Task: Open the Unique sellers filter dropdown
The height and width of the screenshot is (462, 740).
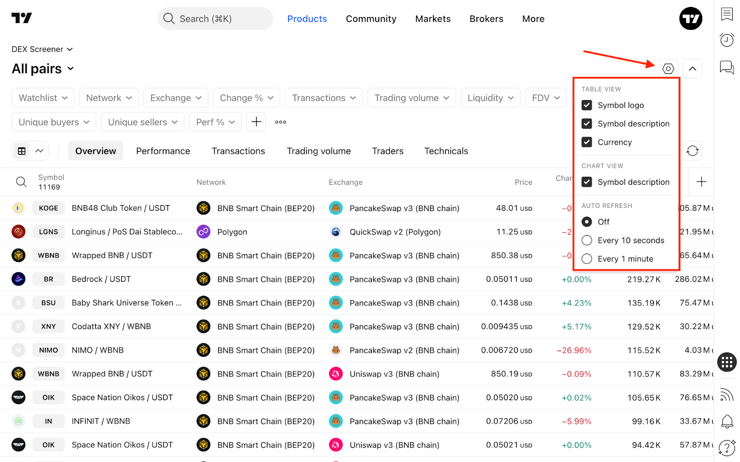Action: coord(142,122)
